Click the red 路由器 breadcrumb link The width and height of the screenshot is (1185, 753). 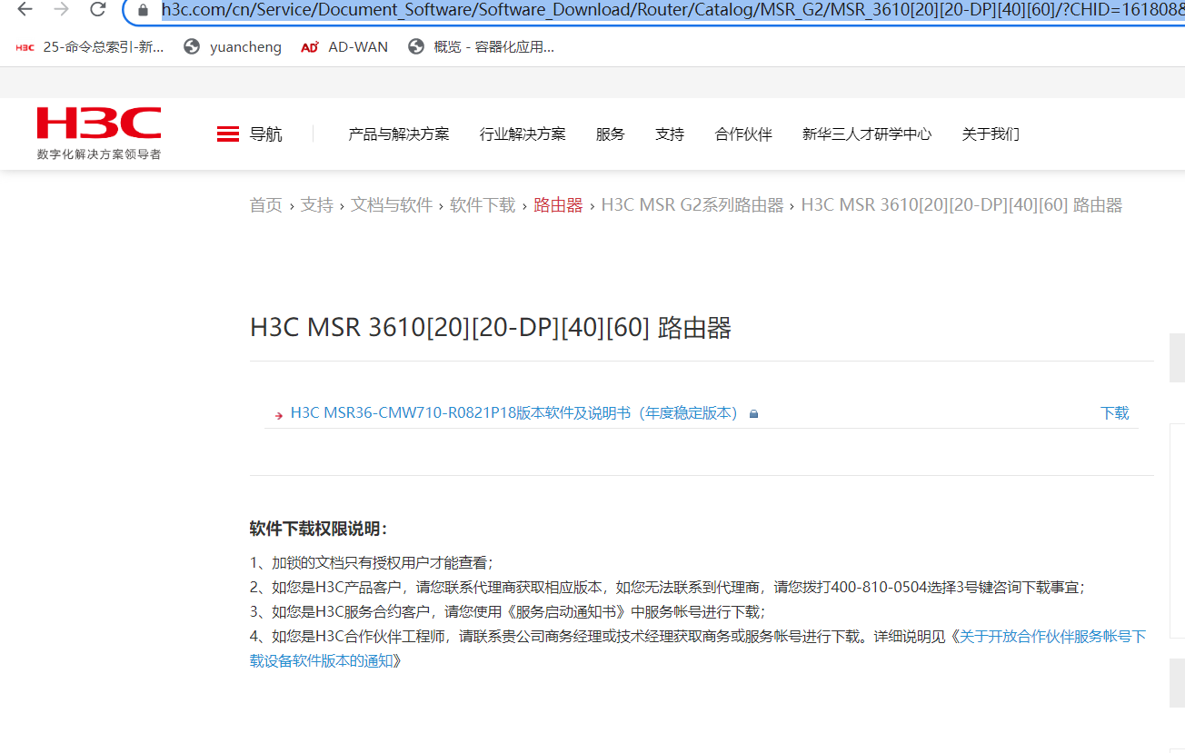[559, 205]
